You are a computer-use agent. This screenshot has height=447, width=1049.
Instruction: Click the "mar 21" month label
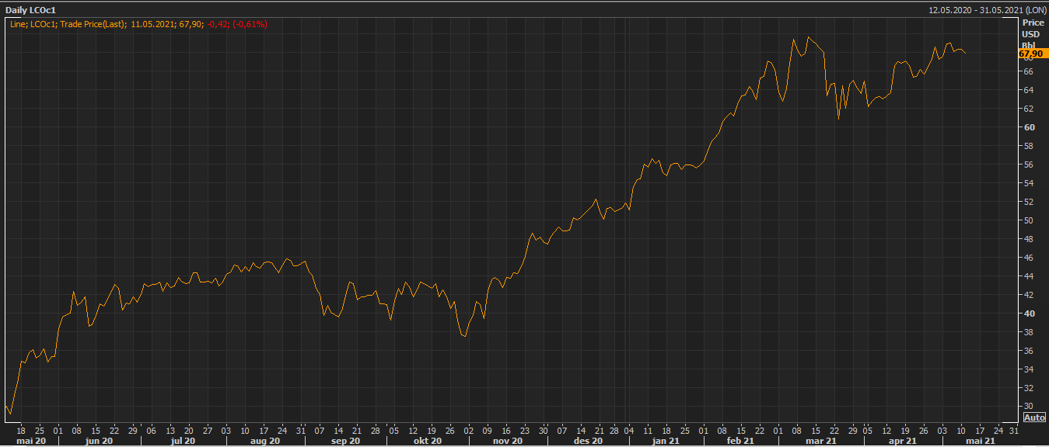tap(821, 441)
